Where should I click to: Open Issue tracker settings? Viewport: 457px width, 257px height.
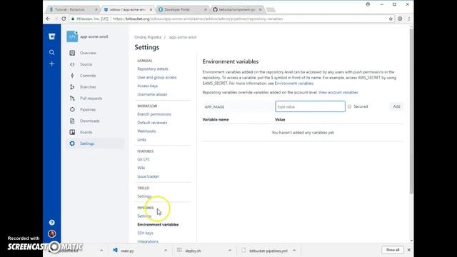[x=148, y=176]
